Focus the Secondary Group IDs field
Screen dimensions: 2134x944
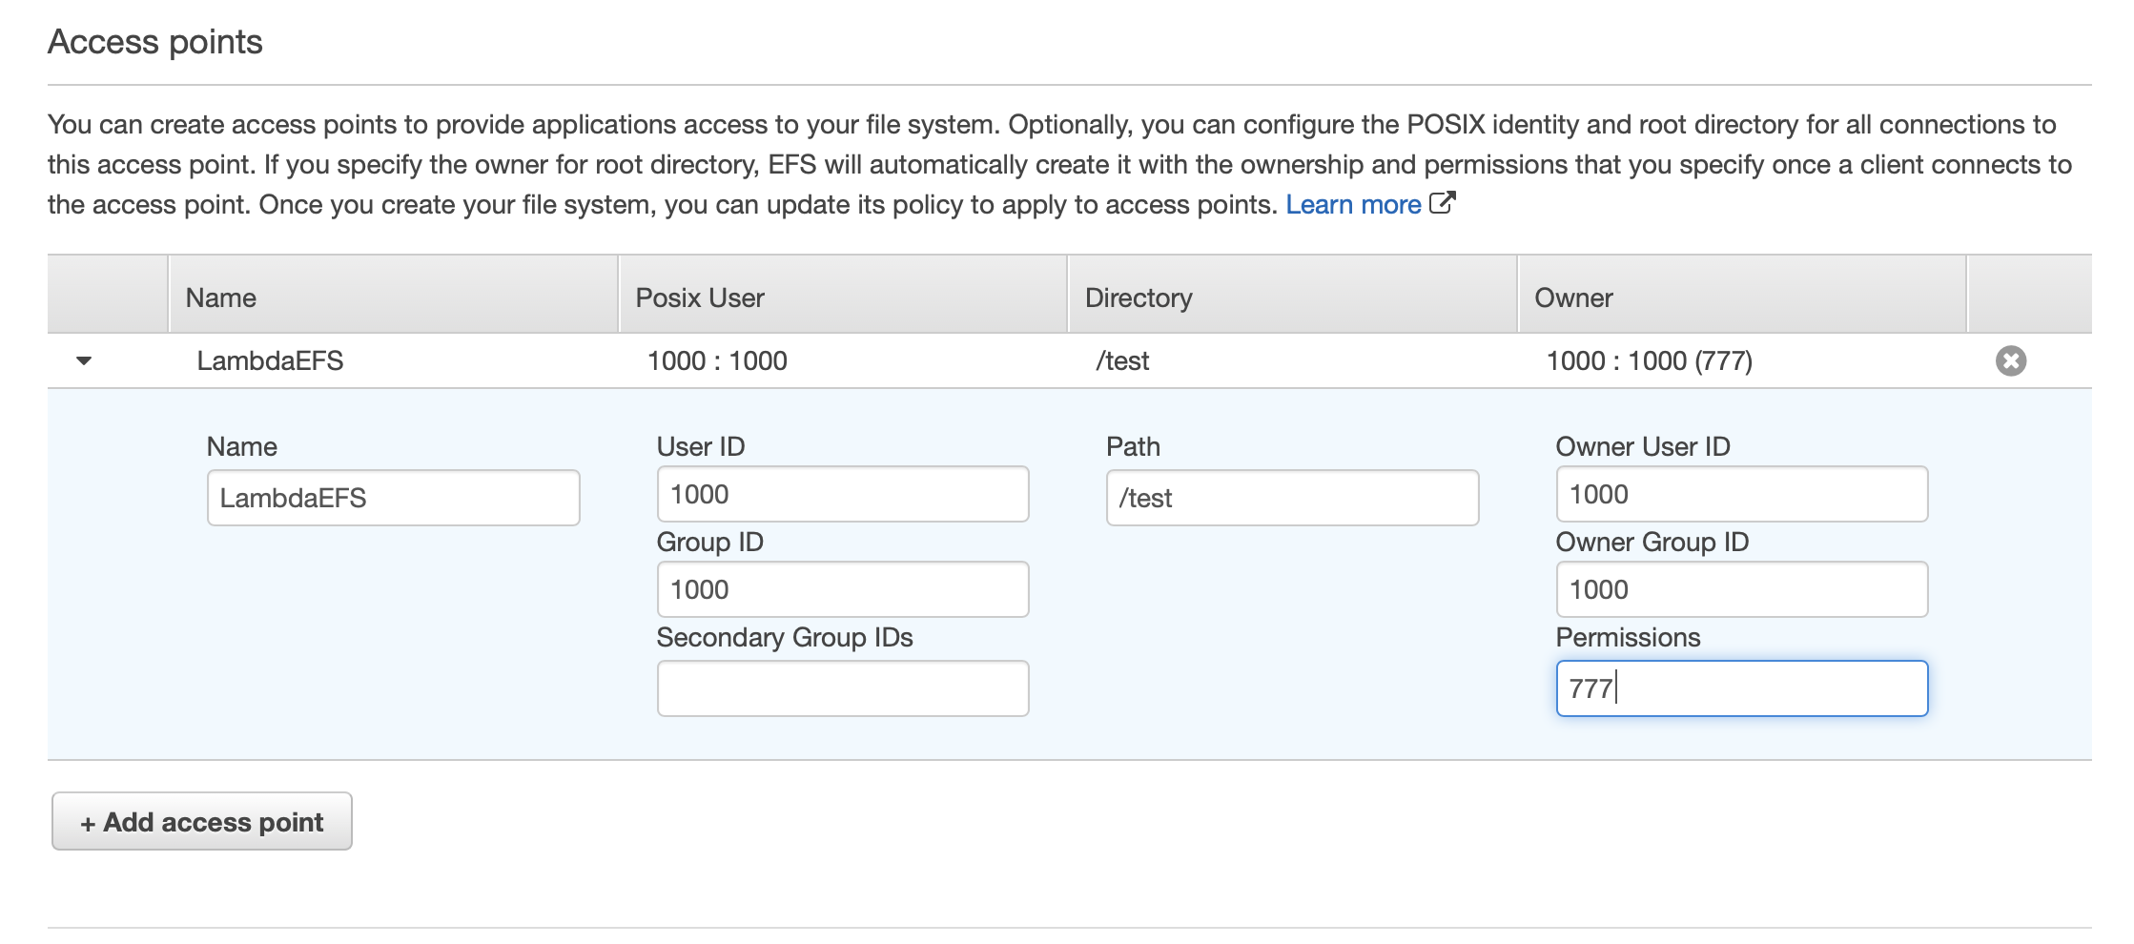pos(842,688)
